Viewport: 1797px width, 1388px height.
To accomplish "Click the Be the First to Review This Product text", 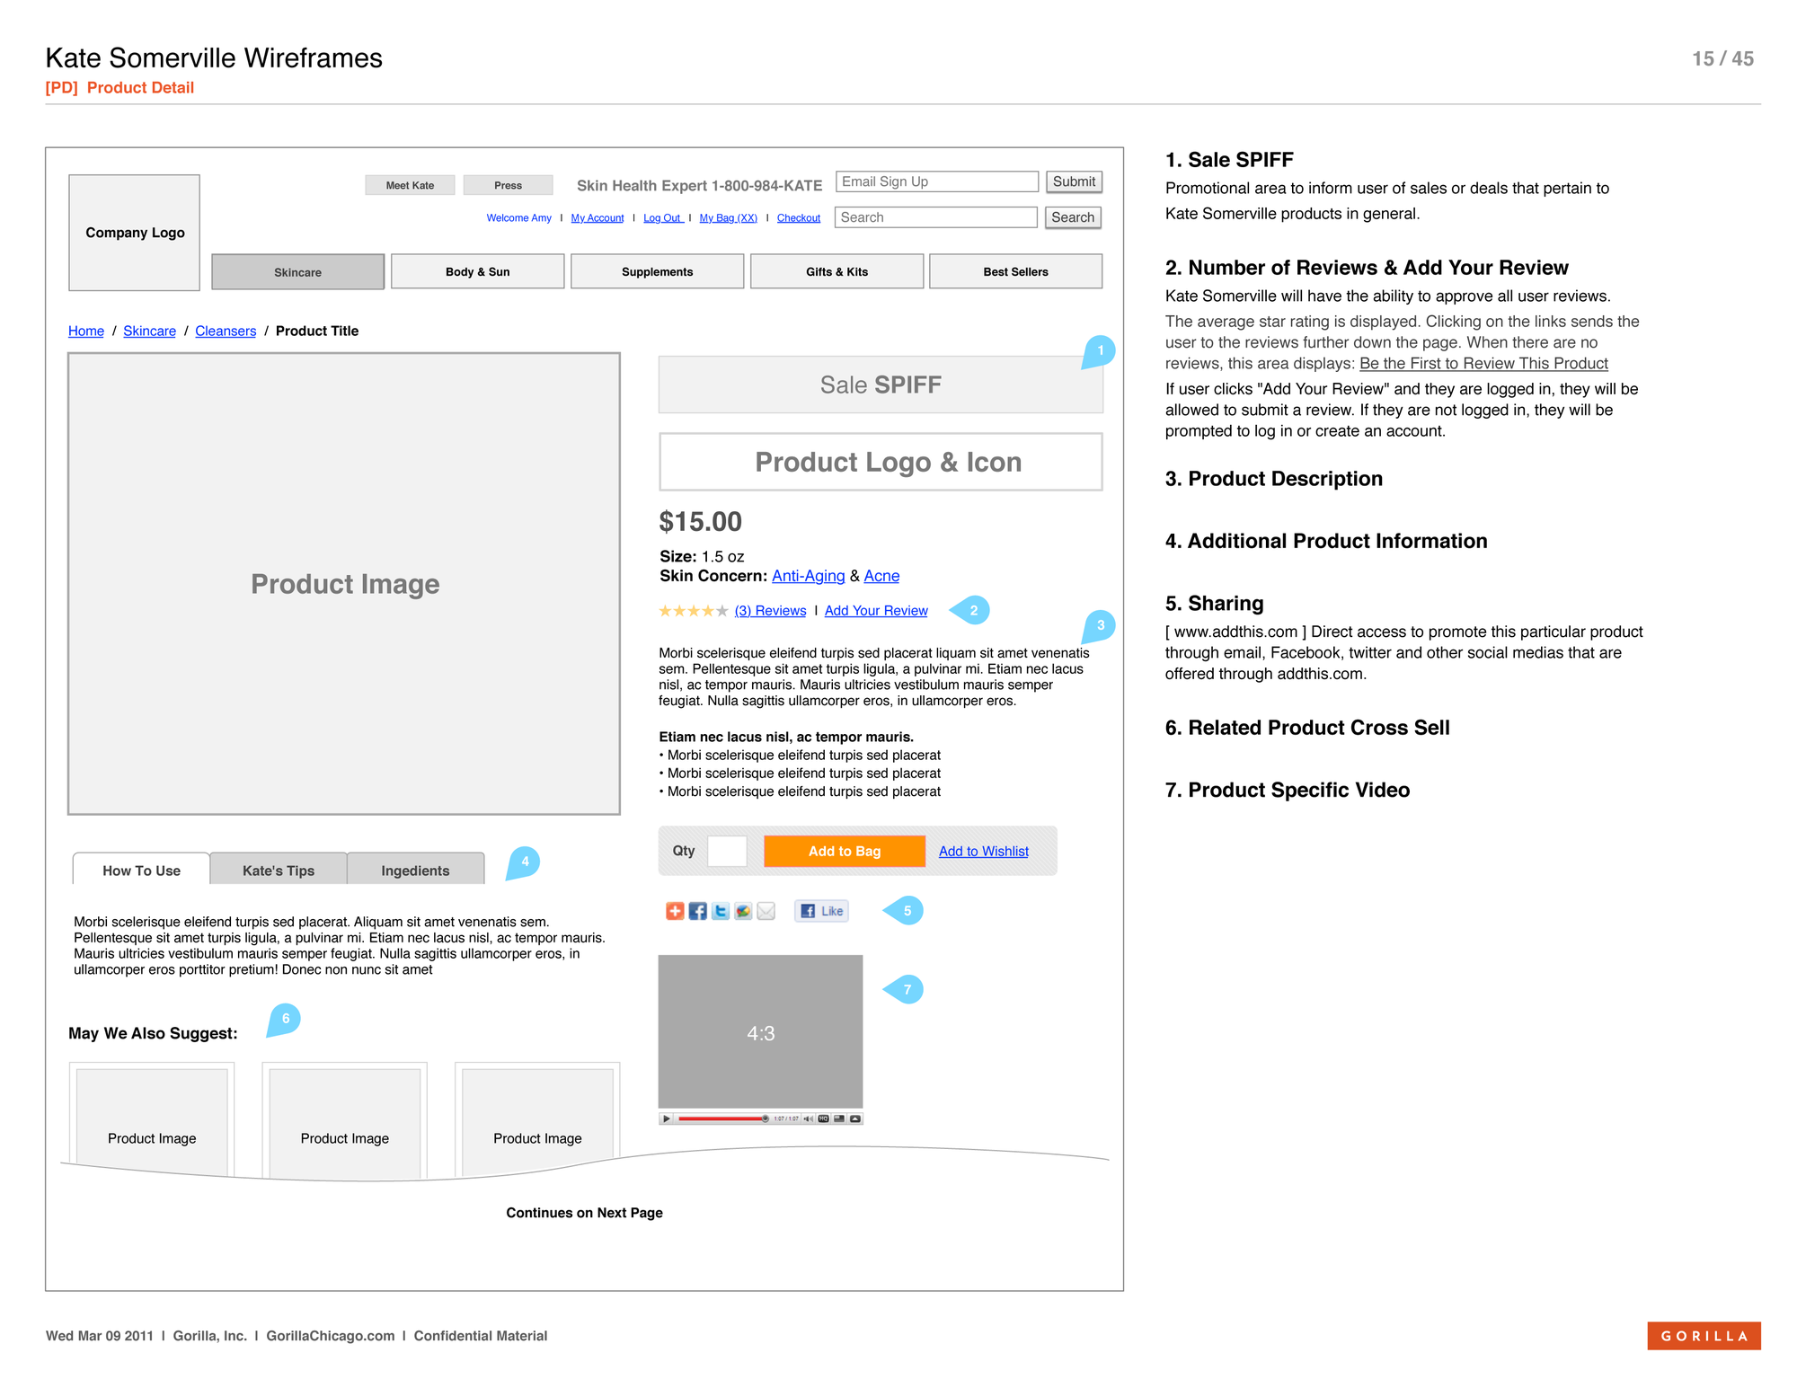I will click(x=1483, y=364).
